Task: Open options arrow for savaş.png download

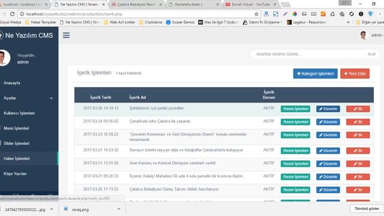Action: [119, 209]
